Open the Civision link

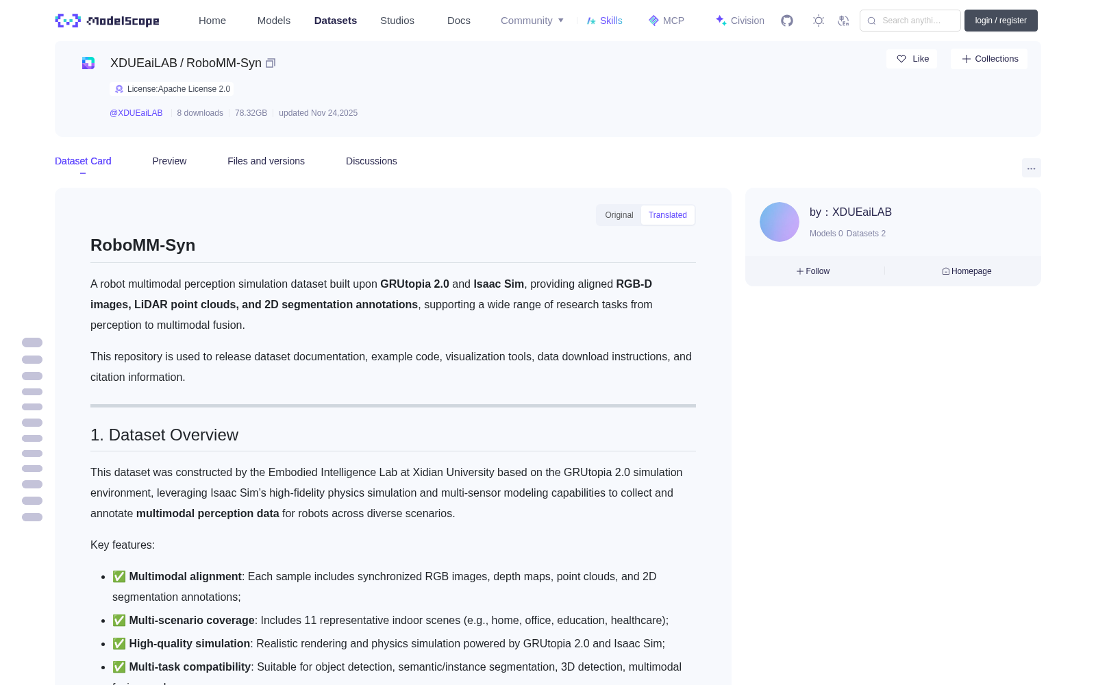click(x=740, y=21)
